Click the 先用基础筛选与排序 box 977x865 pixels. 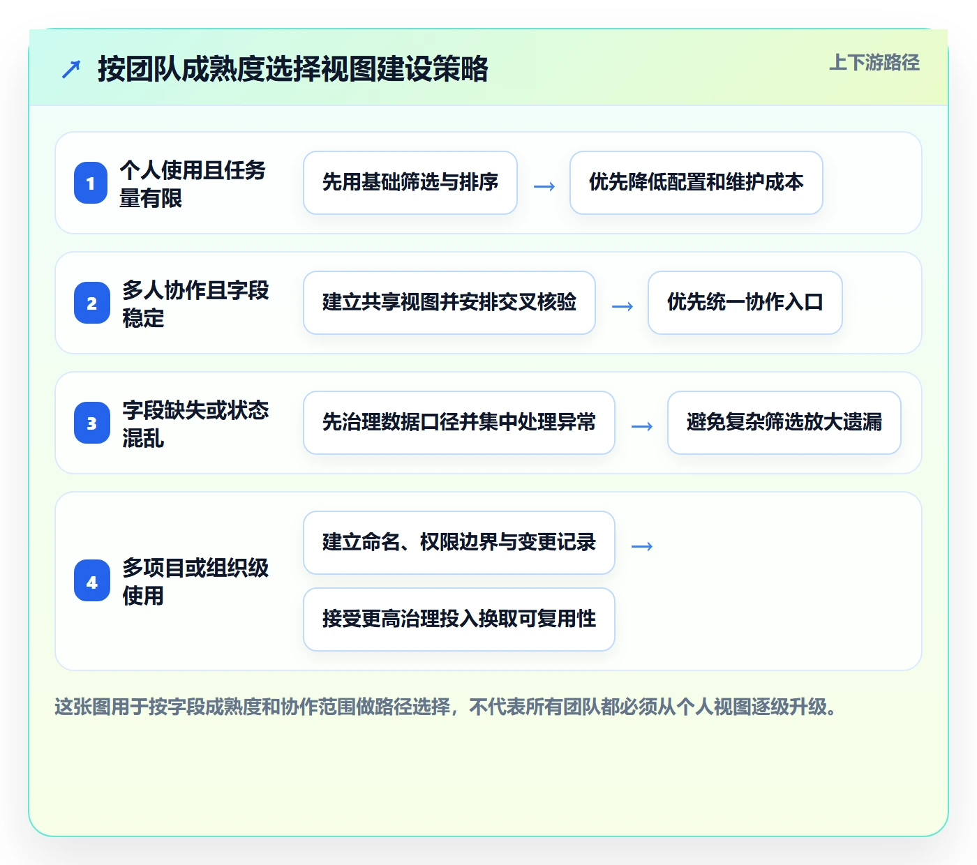tap(410, 183)
